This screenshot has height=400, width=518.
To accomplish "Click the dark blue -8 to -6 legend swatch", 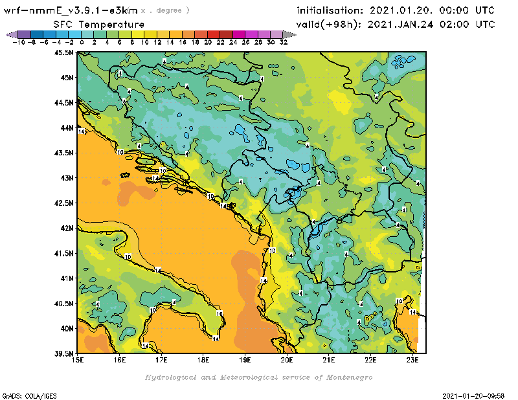I will pos(37,34).
